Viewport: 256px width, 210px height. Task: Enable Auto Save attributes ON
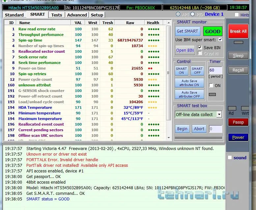click(189, 83)
